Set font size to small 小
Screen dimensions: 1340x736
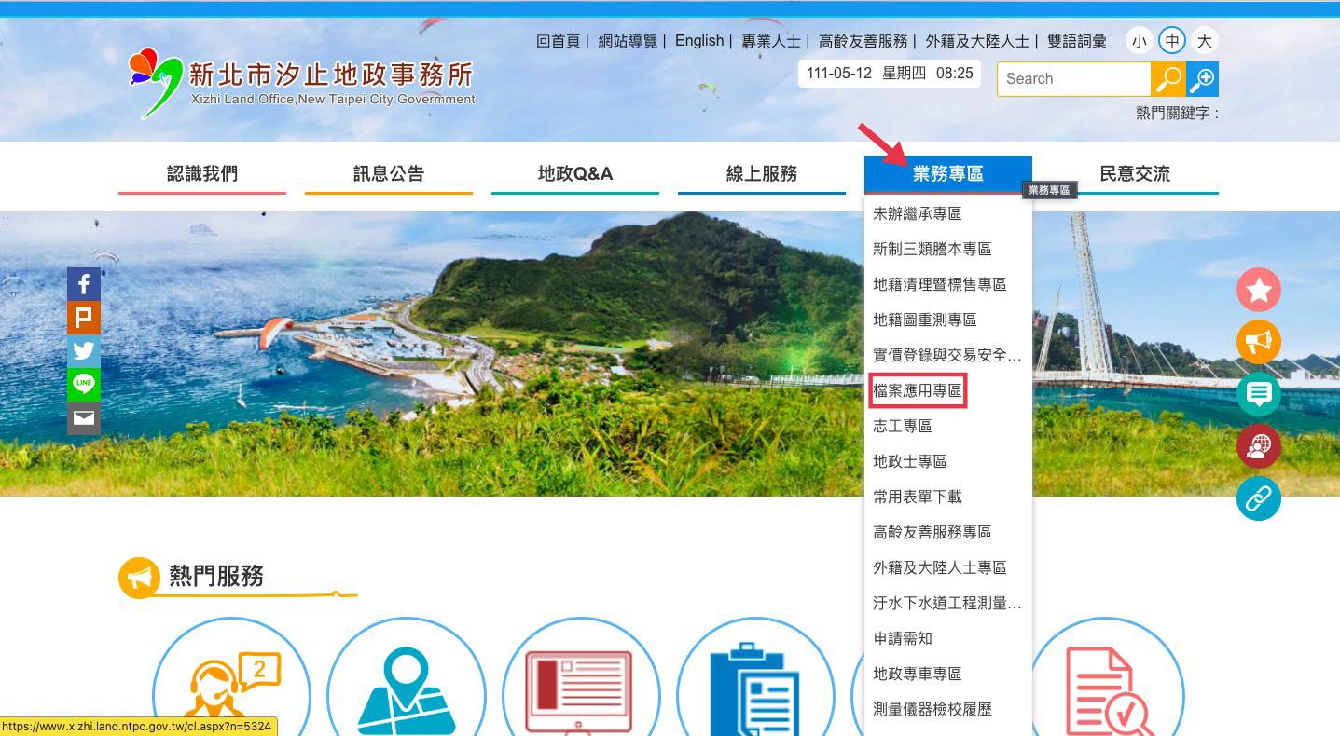click(x=1139, y=41)
